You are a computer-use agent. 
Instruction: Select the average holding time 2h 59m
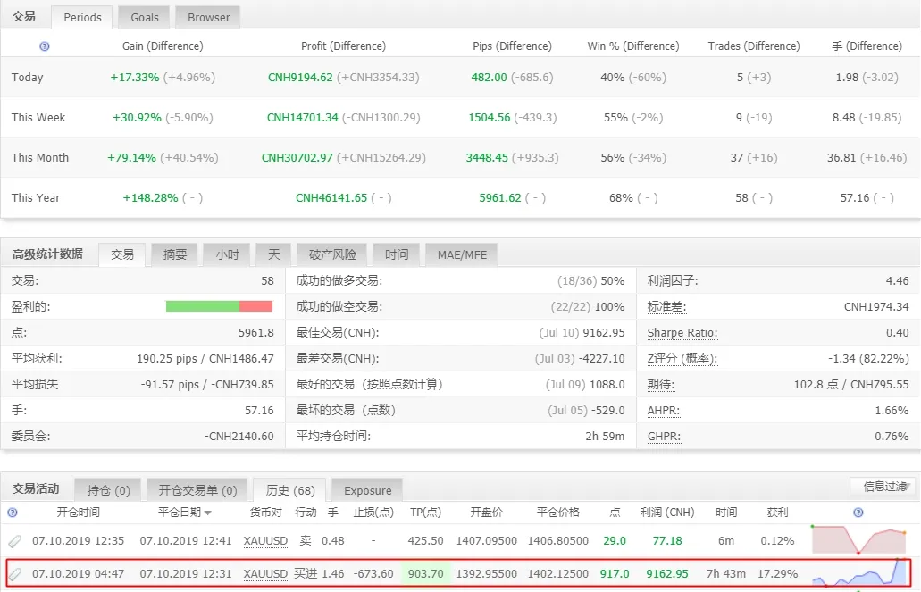click(605, 437)
